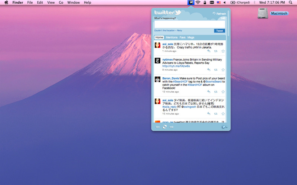Click '12 minutes ago' timestamp

(x=170, y=92)
